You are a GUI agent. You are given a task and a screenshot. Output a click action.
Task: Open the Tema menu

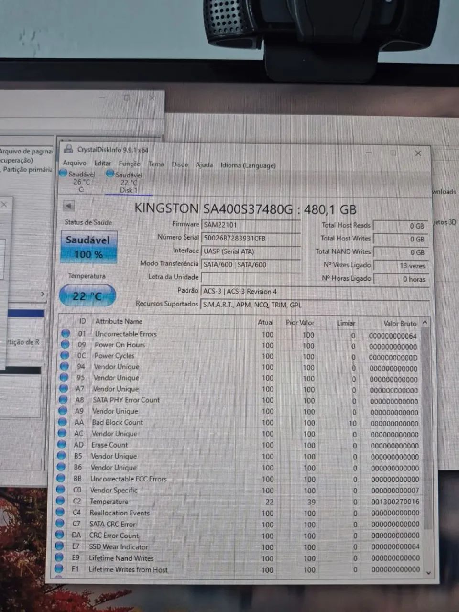point(156,164)
